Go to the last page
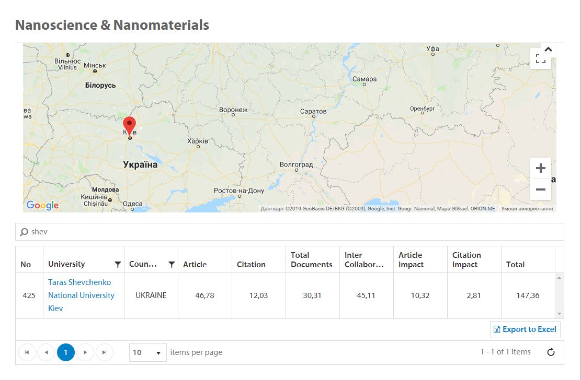581x380 pixels. [x=105, y=352]
